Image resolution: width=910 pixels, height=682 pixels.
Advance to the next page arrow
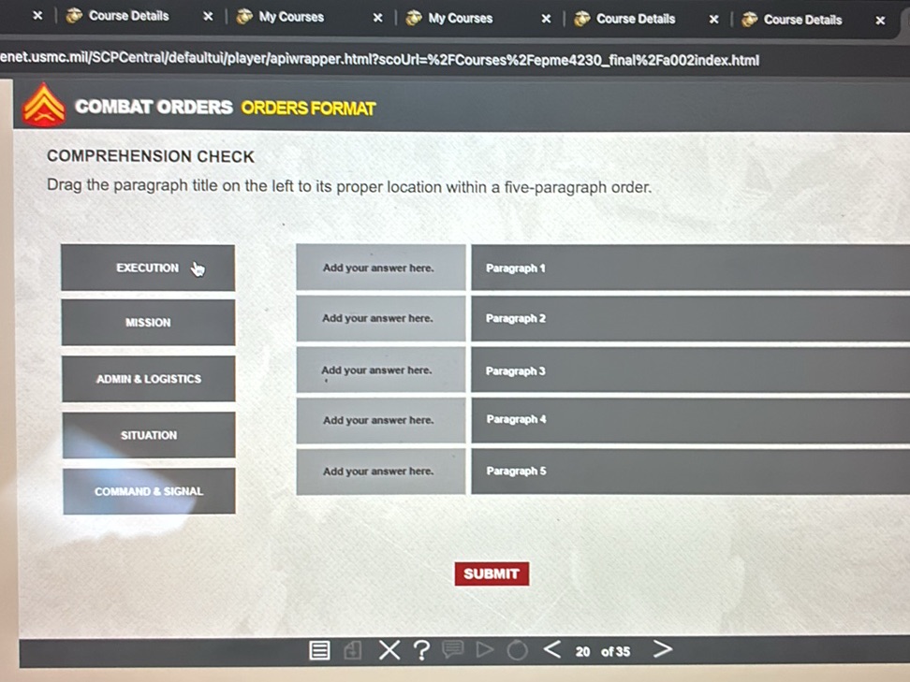pyautogui.click(x=662, y=649)
